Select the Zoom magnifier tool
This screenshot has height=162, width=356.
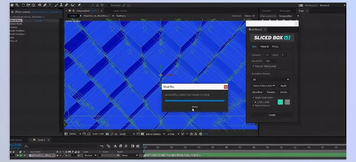[17, 5]
